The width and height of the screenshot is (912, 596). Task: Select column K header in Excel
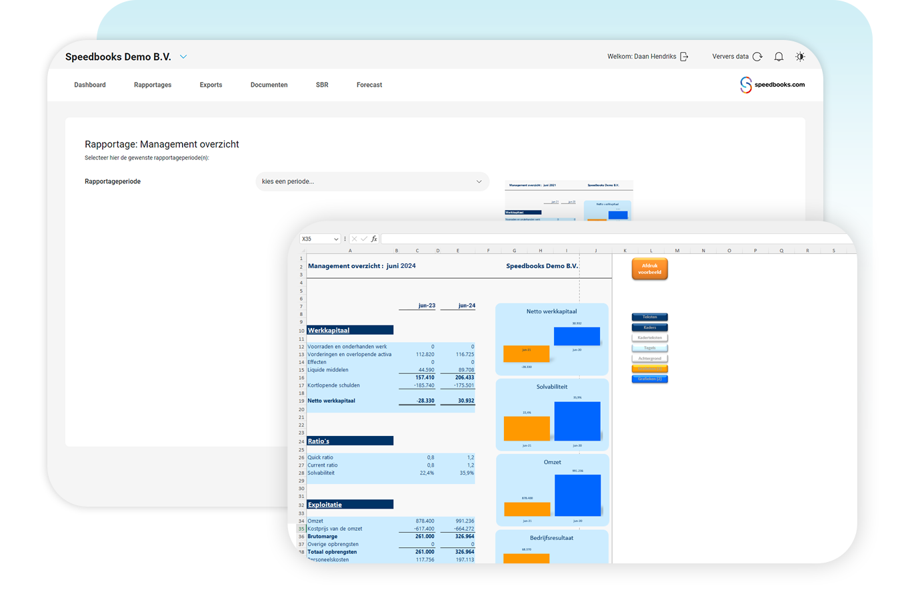625,251
